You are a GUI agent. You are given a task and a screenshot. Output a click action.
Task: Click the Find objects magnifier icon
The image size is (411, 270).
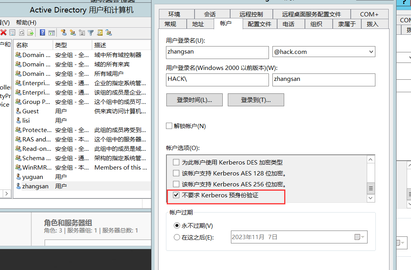coord(100,33)
